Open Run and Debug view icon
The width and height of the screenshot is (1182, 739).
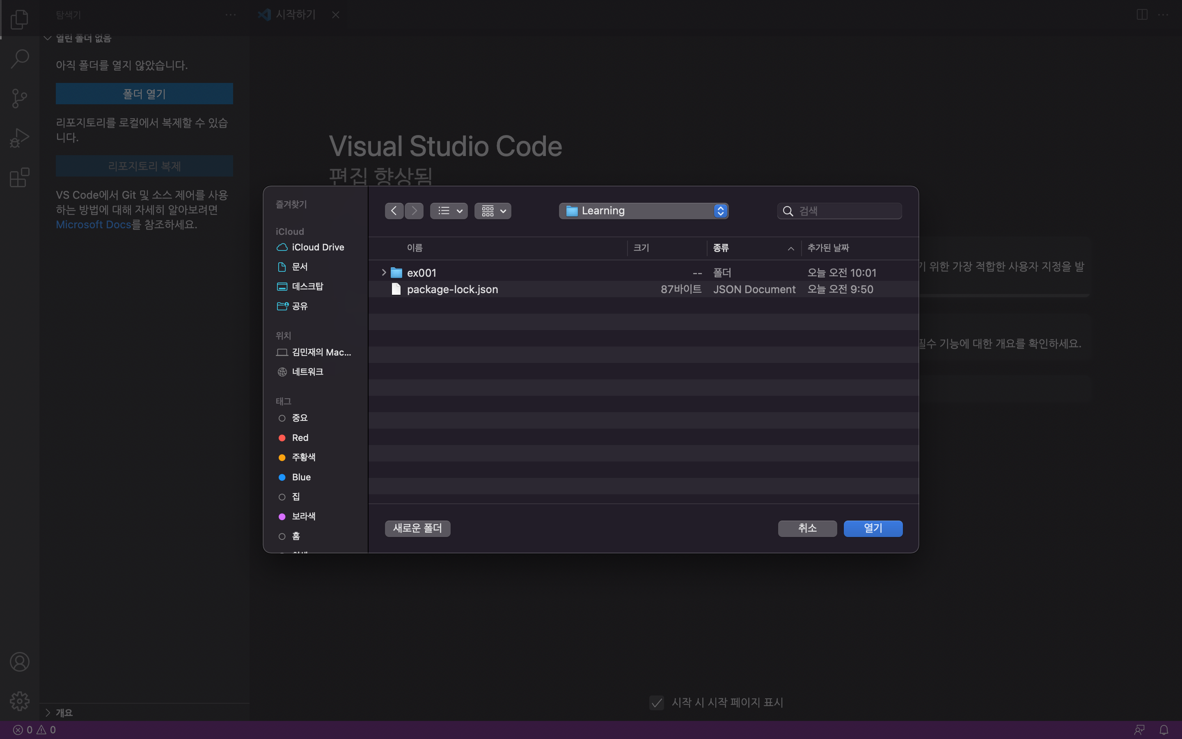coord(20,138)
